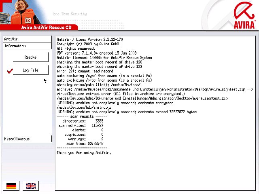This screenshot has height=194, width=259.
Task: Select the 'AntiVir license: 149995' line
Action: (104, 57)
